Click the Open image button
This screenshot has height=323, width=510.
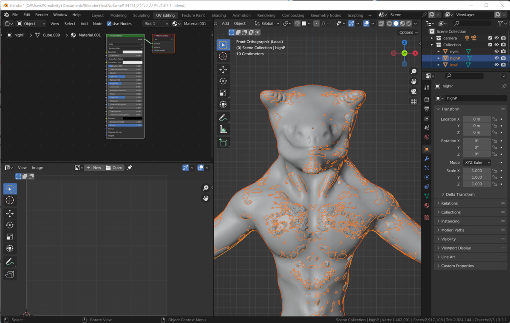114,168
